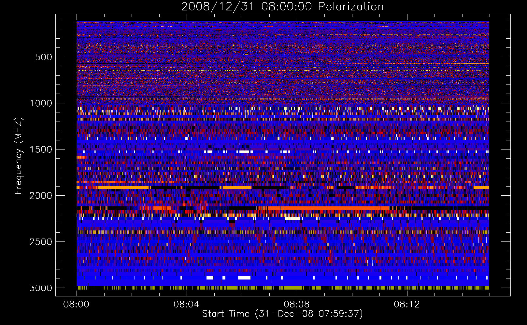Click the 500 frequency tick label
This screenshot has width=527, height=325.
coord(44,57)
